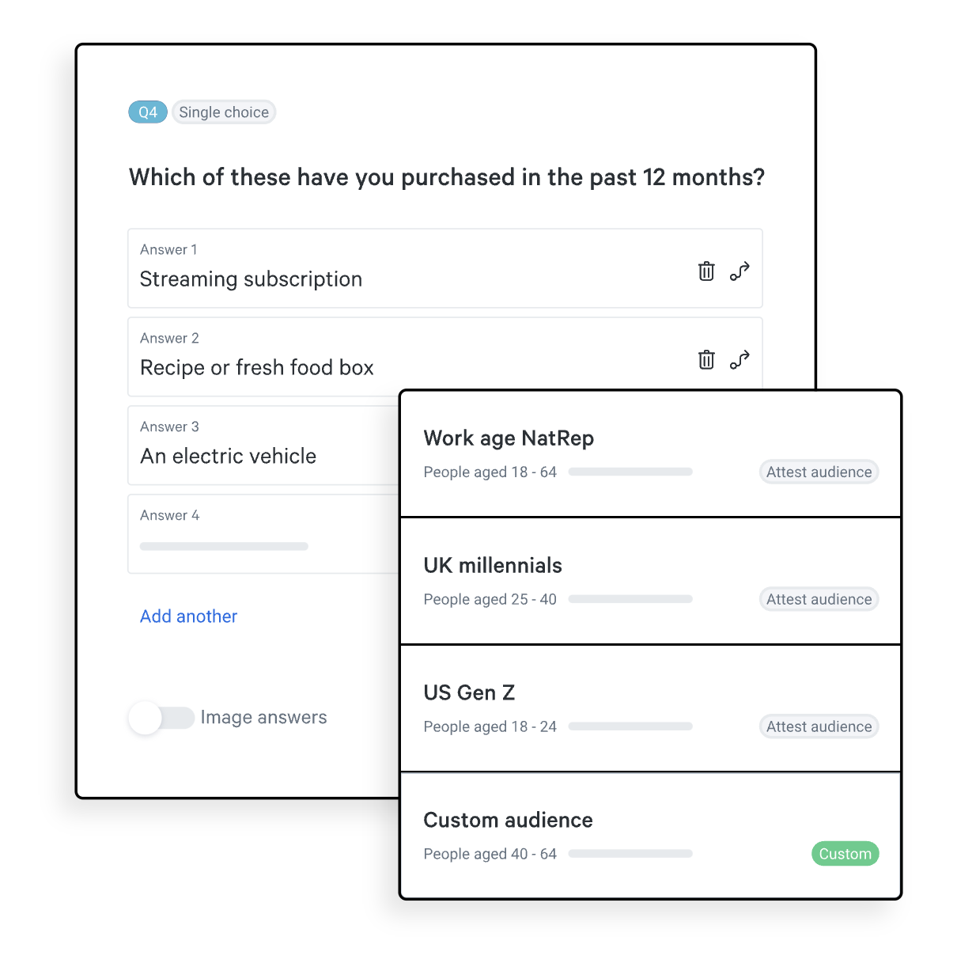The width and height of the screenshot is (957, 967).
Task: Delete the Streaming subscription answer
Action: point(706,271)
